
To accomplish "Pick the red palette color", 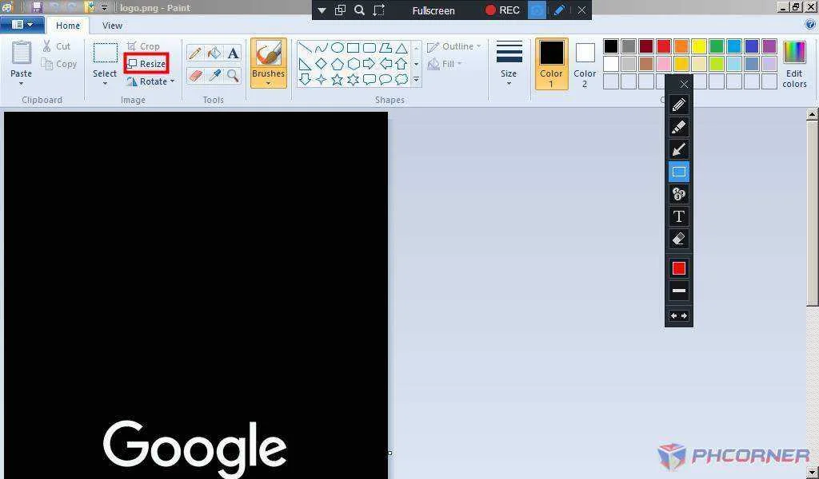I will pyautogui.click(x=664, y=46).
